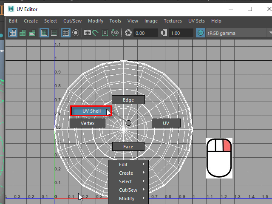Toggle the color management ON button

click(x=201, y=33)
